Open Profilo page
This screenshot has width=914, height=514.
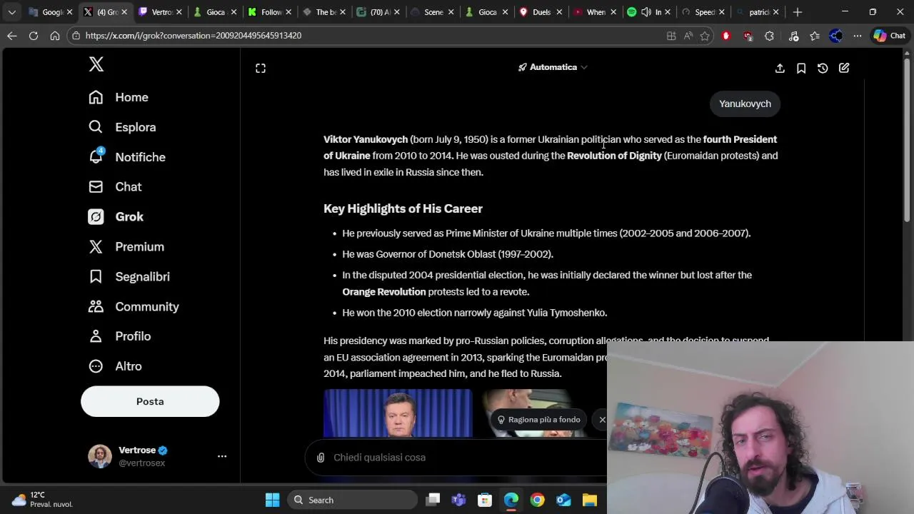point(119,336)
